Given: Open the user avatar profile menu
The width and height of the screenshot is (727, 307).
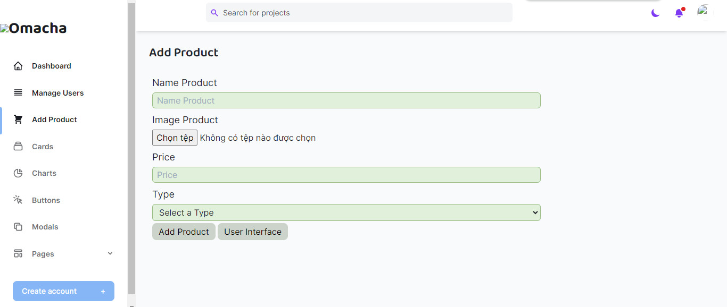Looking at the screenshot, I should (706, 12).
